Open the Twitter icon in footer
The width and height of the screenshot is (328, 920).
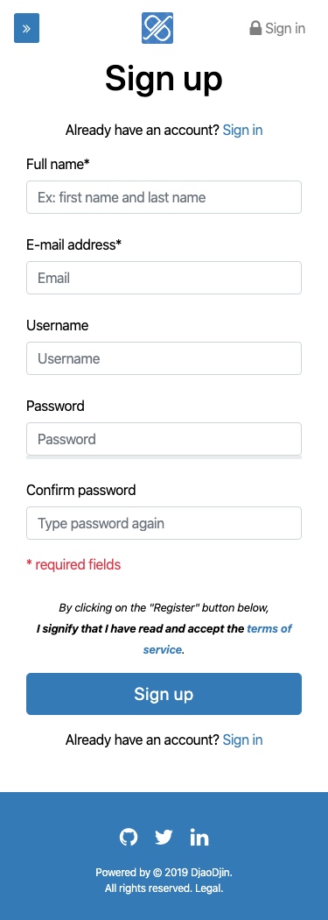click(x=164, y=838)
